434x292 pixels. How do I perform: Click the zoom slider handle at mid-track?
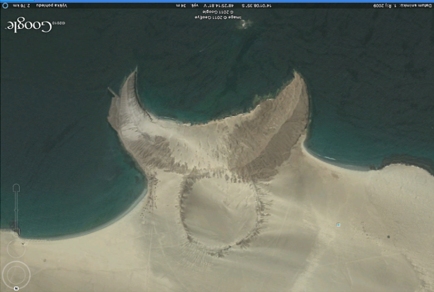tap(16, 210)
